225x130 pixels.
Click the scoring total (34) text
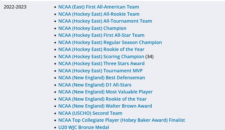pos(149,57)
